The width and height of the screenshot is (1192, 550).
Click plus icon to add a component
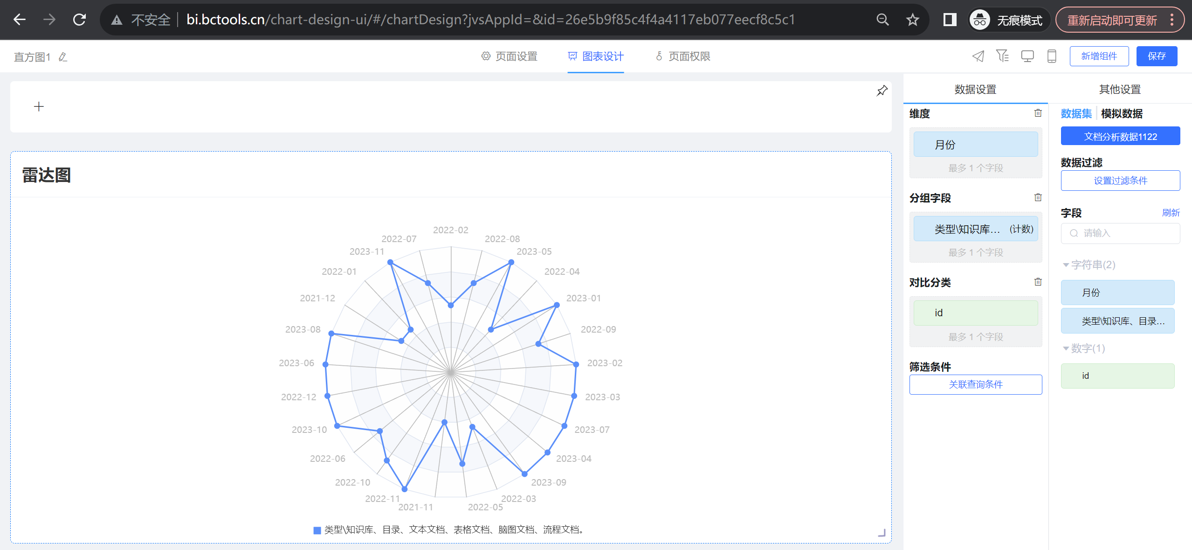coord(39,107)
